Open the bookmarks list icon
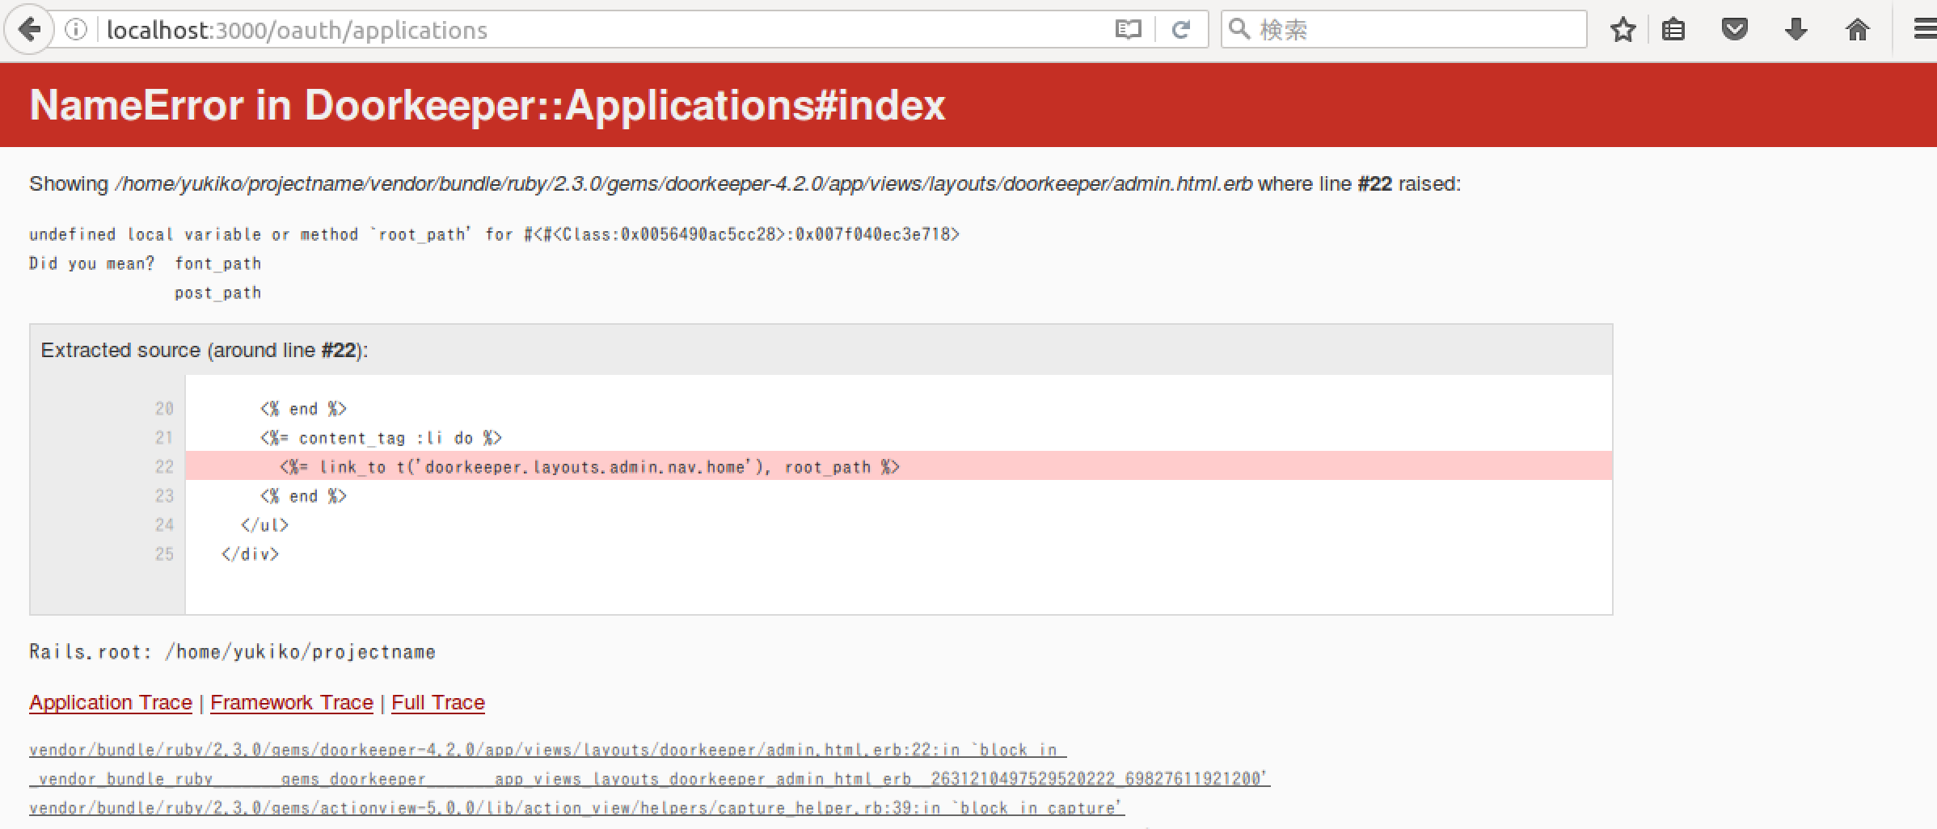The image size is (1937, 829). pyautogui.click(x=1673, y=29)
